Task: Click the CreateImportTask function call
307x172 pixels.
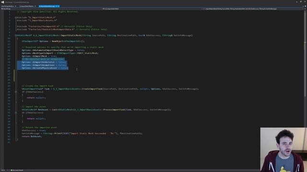Action: (x=92, y=89)
